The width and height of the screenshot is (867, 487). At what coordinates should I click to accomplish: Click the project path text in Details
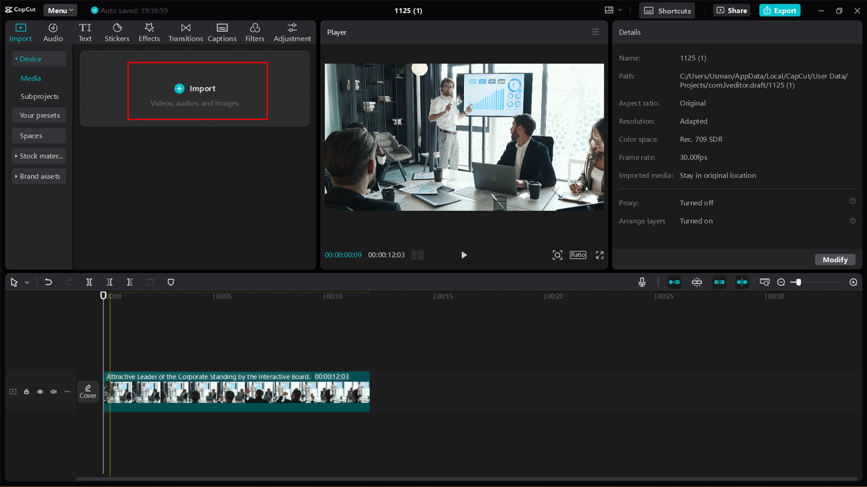coord(763,81)
